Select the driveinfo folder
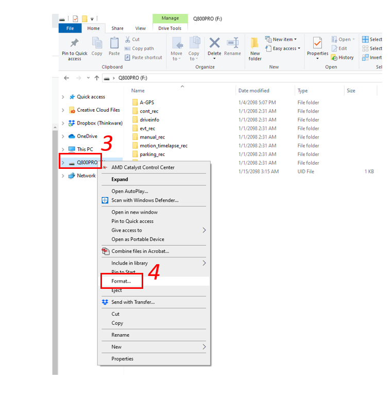The image size is (392, 398). [x=149, y=120]
